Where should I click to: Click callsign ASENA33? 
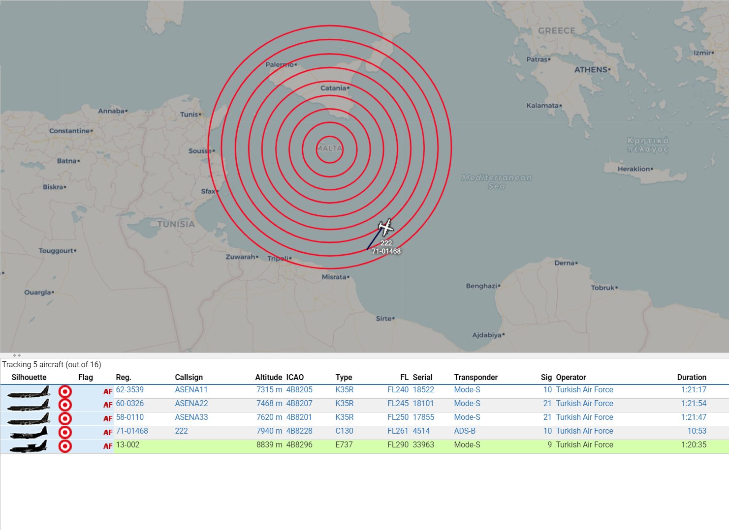click(191, 417)
